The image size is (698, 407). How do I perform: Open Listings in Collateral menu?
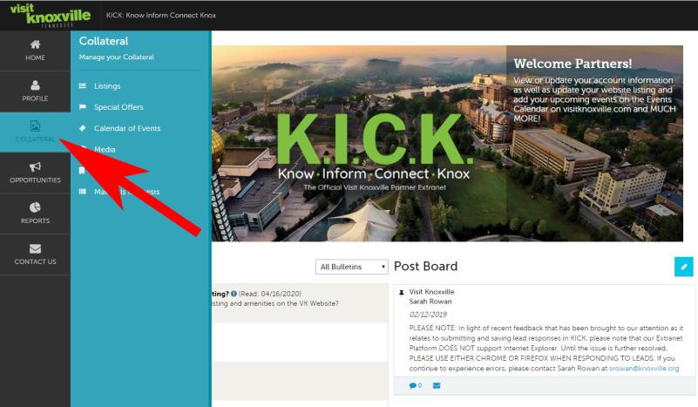tap(107, 86)
